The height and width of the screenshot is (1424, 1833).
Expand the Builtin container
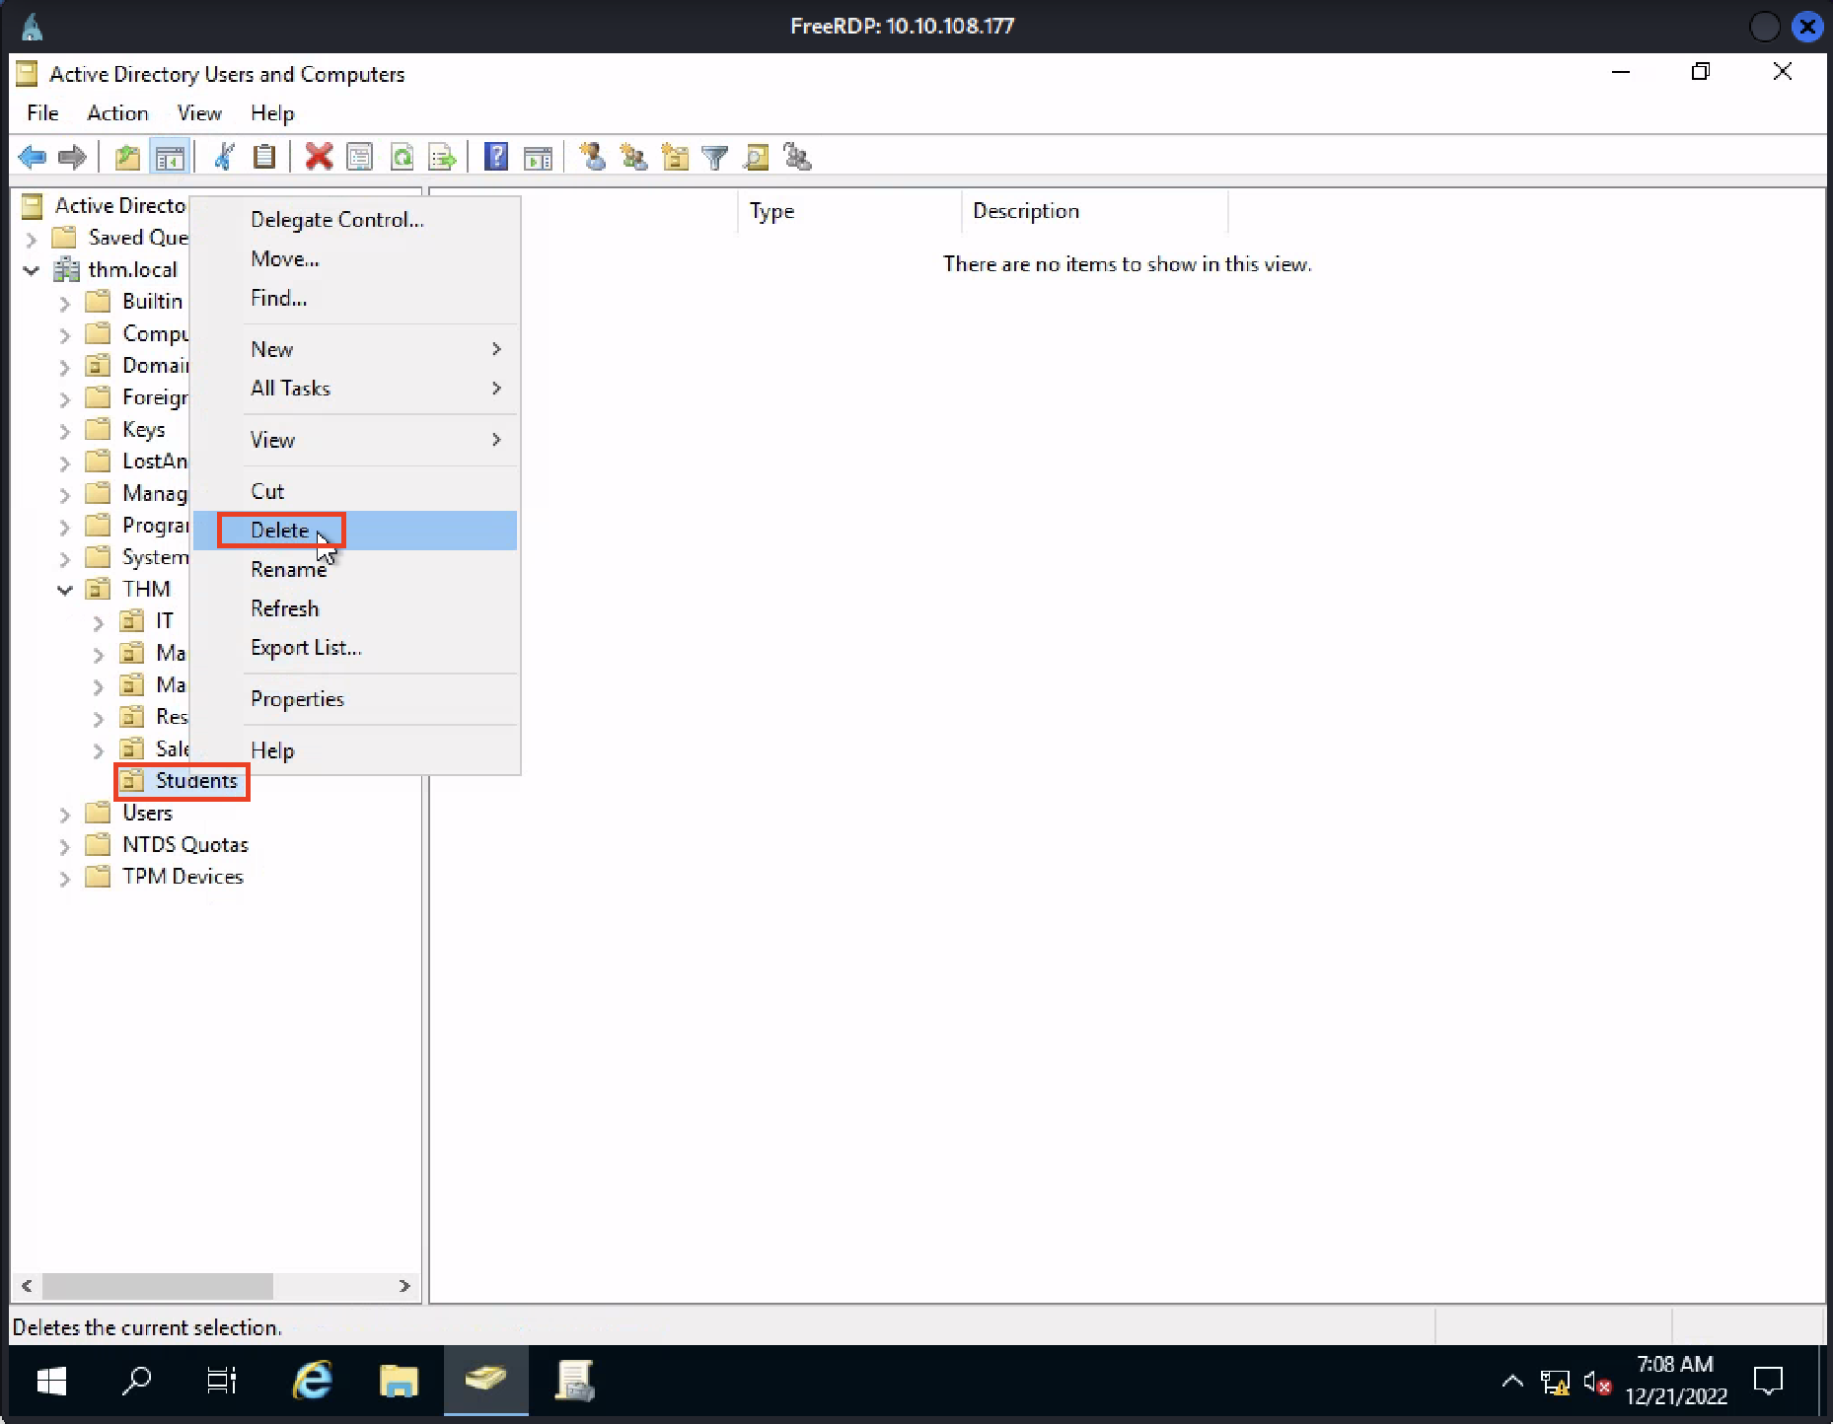click(64, 303)
